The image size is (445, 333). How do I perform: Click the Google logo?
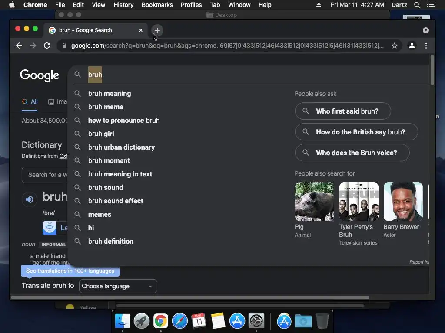coord(40,75)
